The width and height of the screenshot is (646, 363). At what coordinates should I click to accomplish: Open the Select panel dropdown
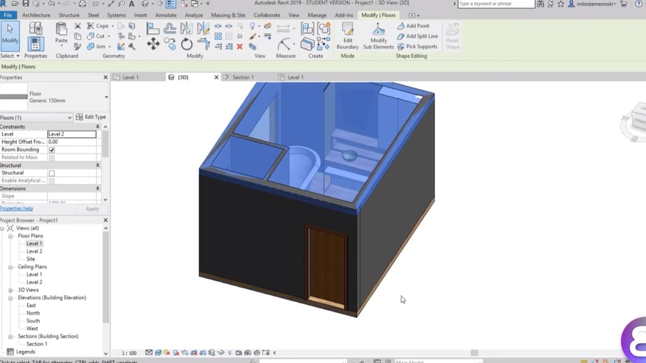pos(10,56)
